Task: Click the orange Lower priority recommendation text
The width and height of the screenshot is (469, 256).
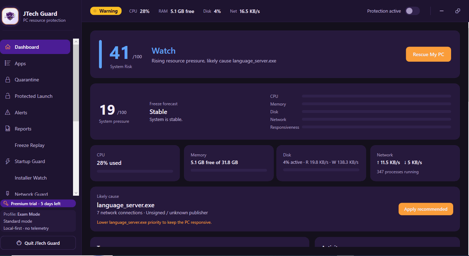Action: (x=154, y=222)
